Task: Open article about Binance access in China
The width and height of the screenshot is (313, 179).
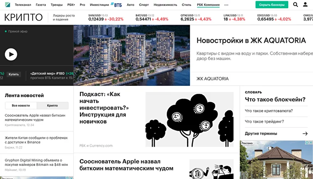Action: [x=36, y=140]
